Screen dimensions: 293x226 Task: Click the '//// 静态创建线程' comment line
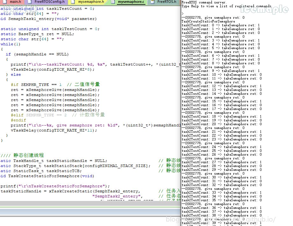pos(22,155)
